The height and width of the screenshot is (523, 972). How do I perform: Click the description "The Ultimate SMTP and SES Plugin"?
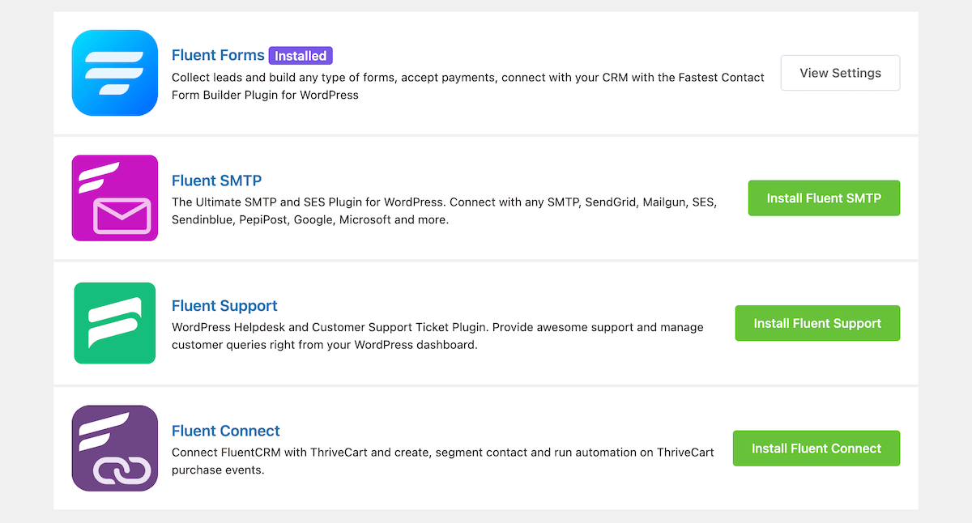[x=444, y=211]
